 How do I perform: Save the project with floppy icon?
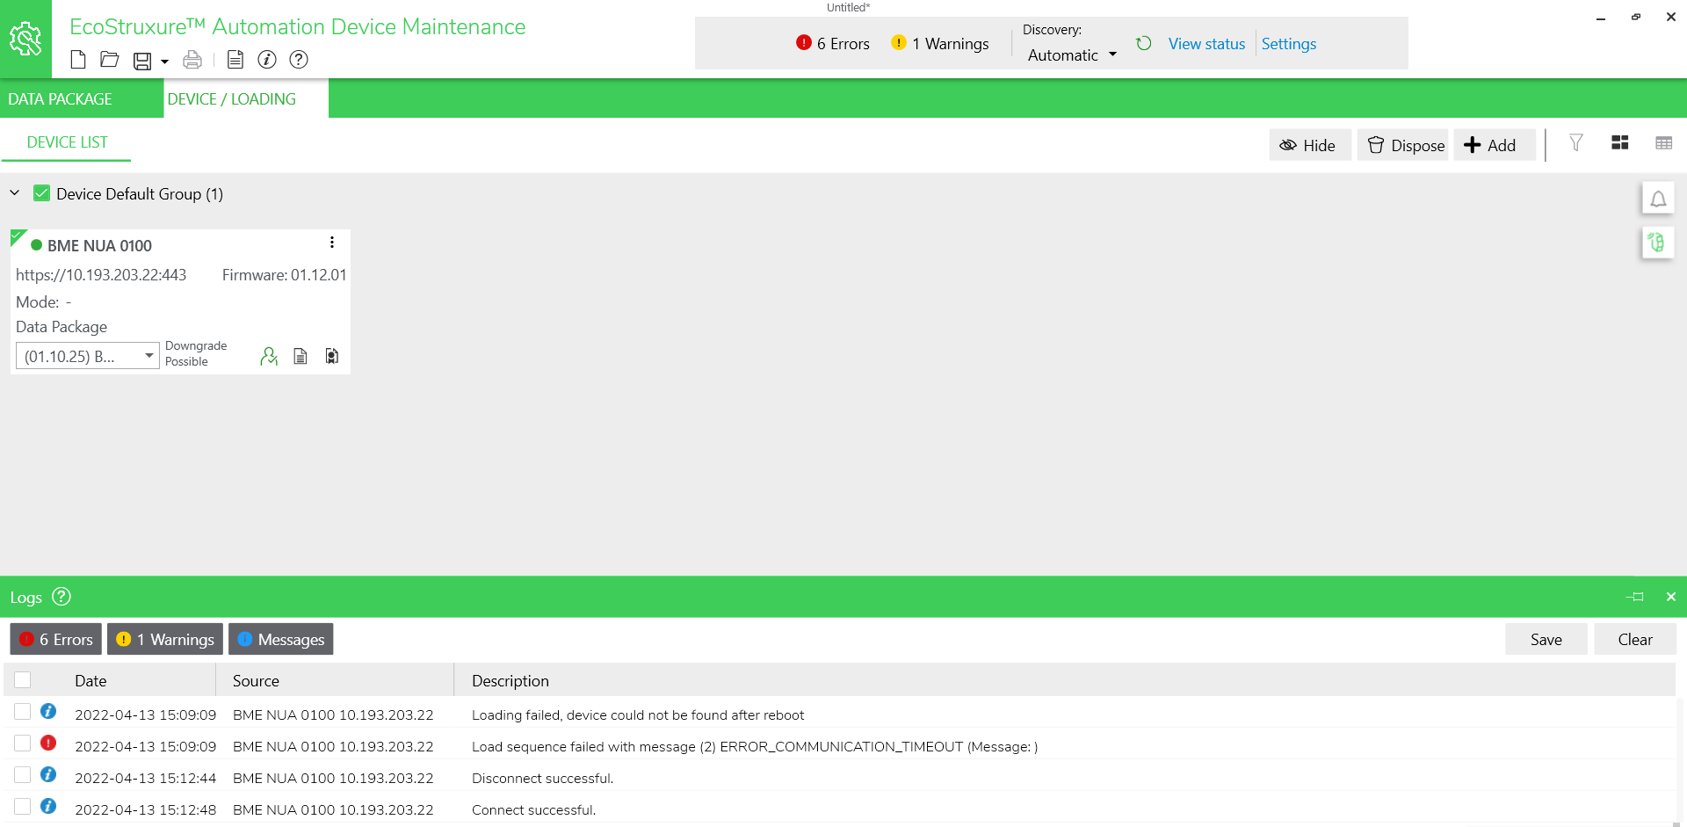pos(142,61)
